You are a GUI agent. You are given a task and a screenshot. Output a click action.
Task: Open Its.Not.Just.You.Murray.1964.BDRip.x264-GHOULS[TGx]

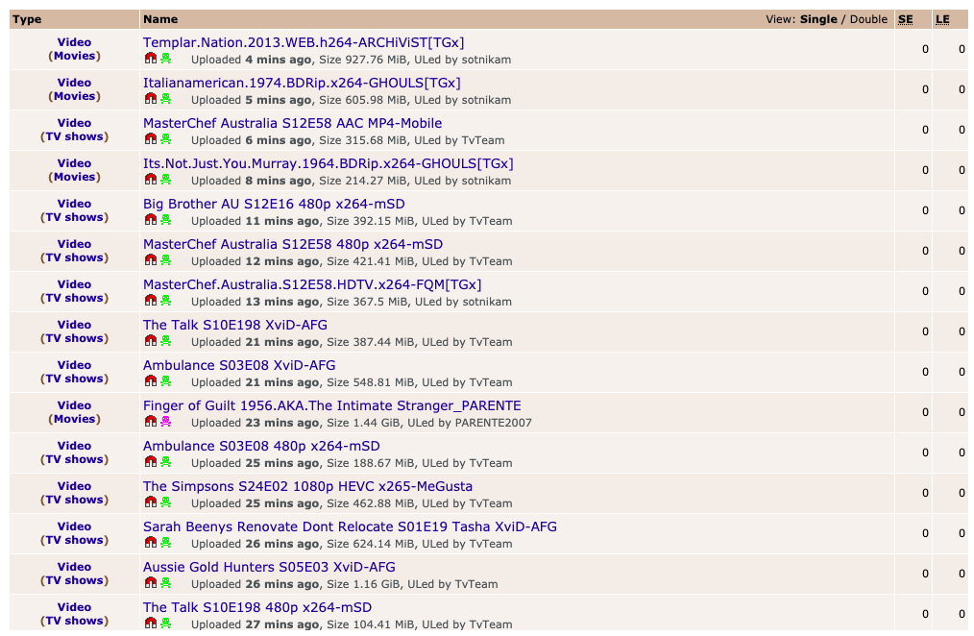pos(328,163)
